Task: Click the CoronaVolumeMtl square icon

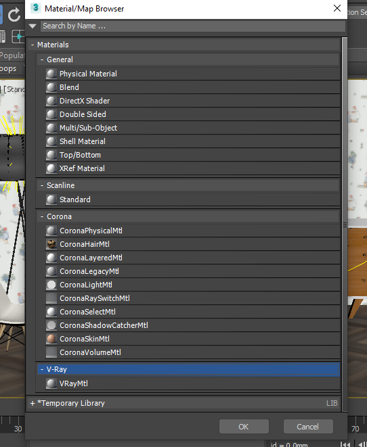Action: tap(51, 352)
